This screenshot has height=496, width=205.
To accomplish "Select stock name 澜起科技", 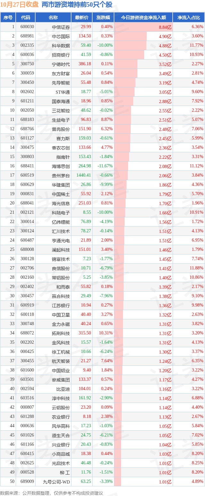I will point(61,250).
